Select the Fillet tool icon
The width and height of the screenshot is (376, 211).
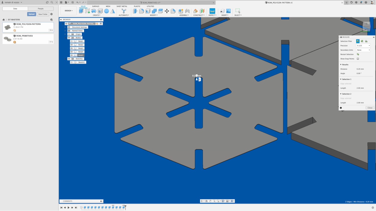[141, 11]
